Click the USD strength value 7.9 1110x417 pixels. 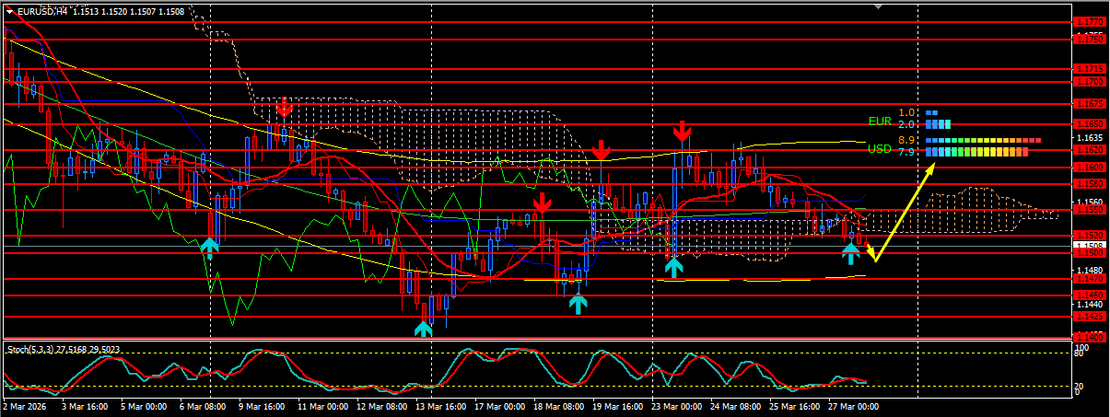[x=906, y=152]
